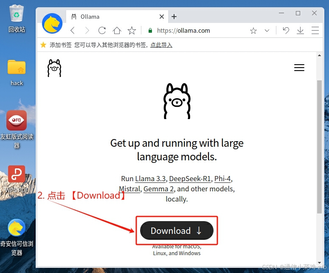Open a new tab with plus button
The image size is (329, 273).
tap(174, 17)
